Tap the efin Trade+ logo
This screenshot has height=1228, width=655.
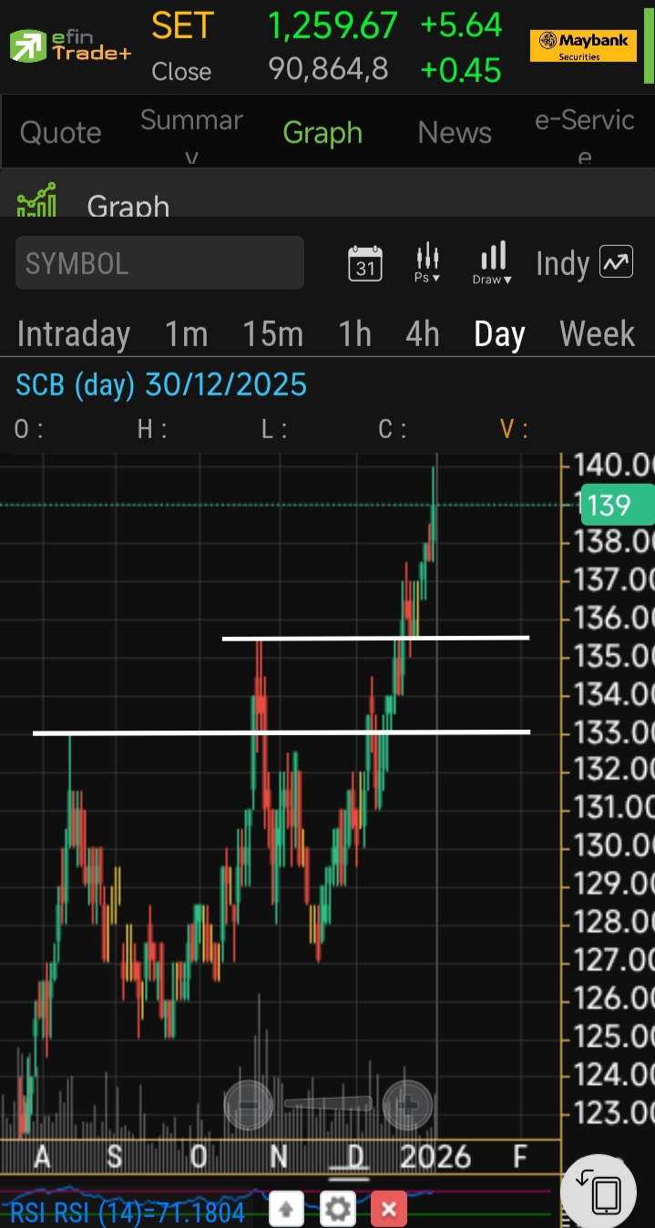point(70,46)
